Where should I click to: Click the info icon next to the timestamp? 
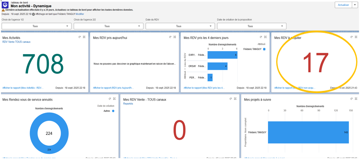(33, 14)
